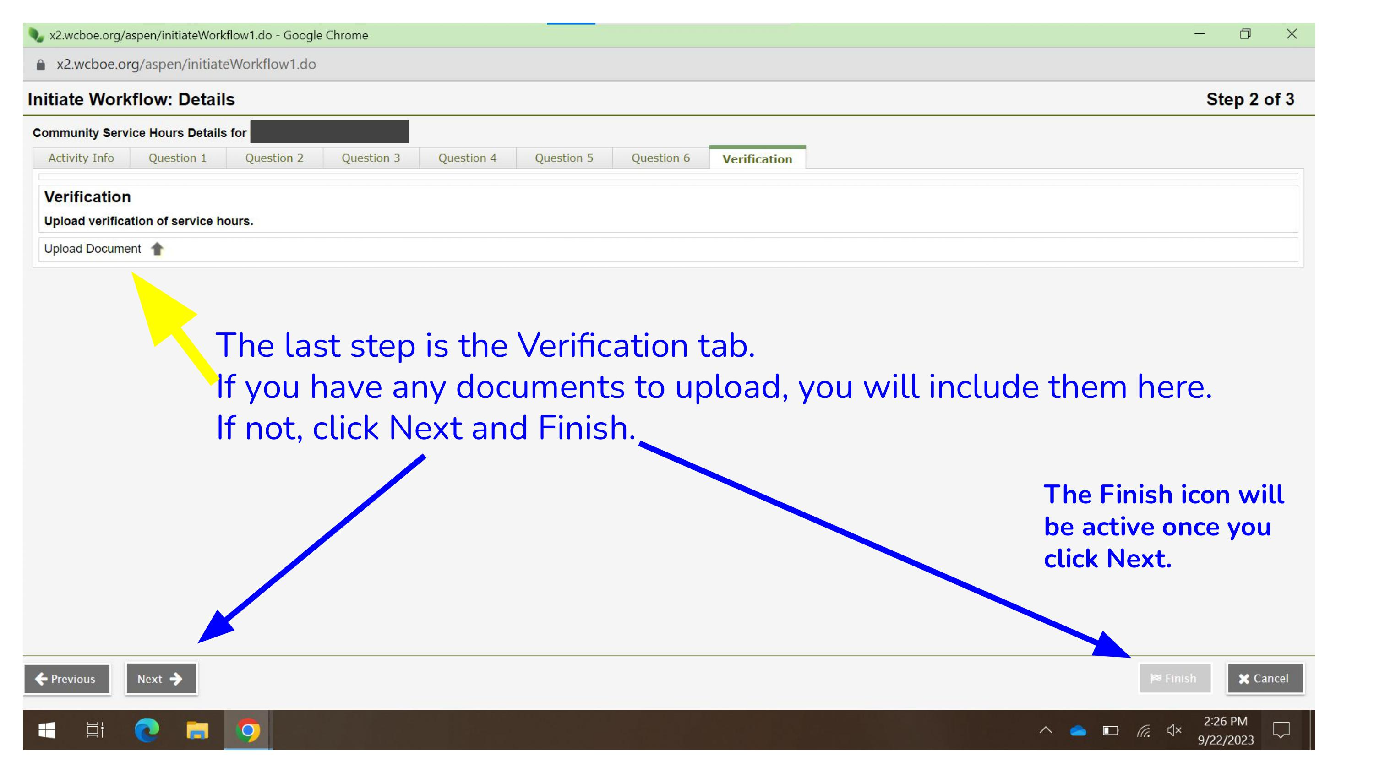Switch to the Activity Info tab
This screenshot has width=1374, height=773.
coord(81,158)
